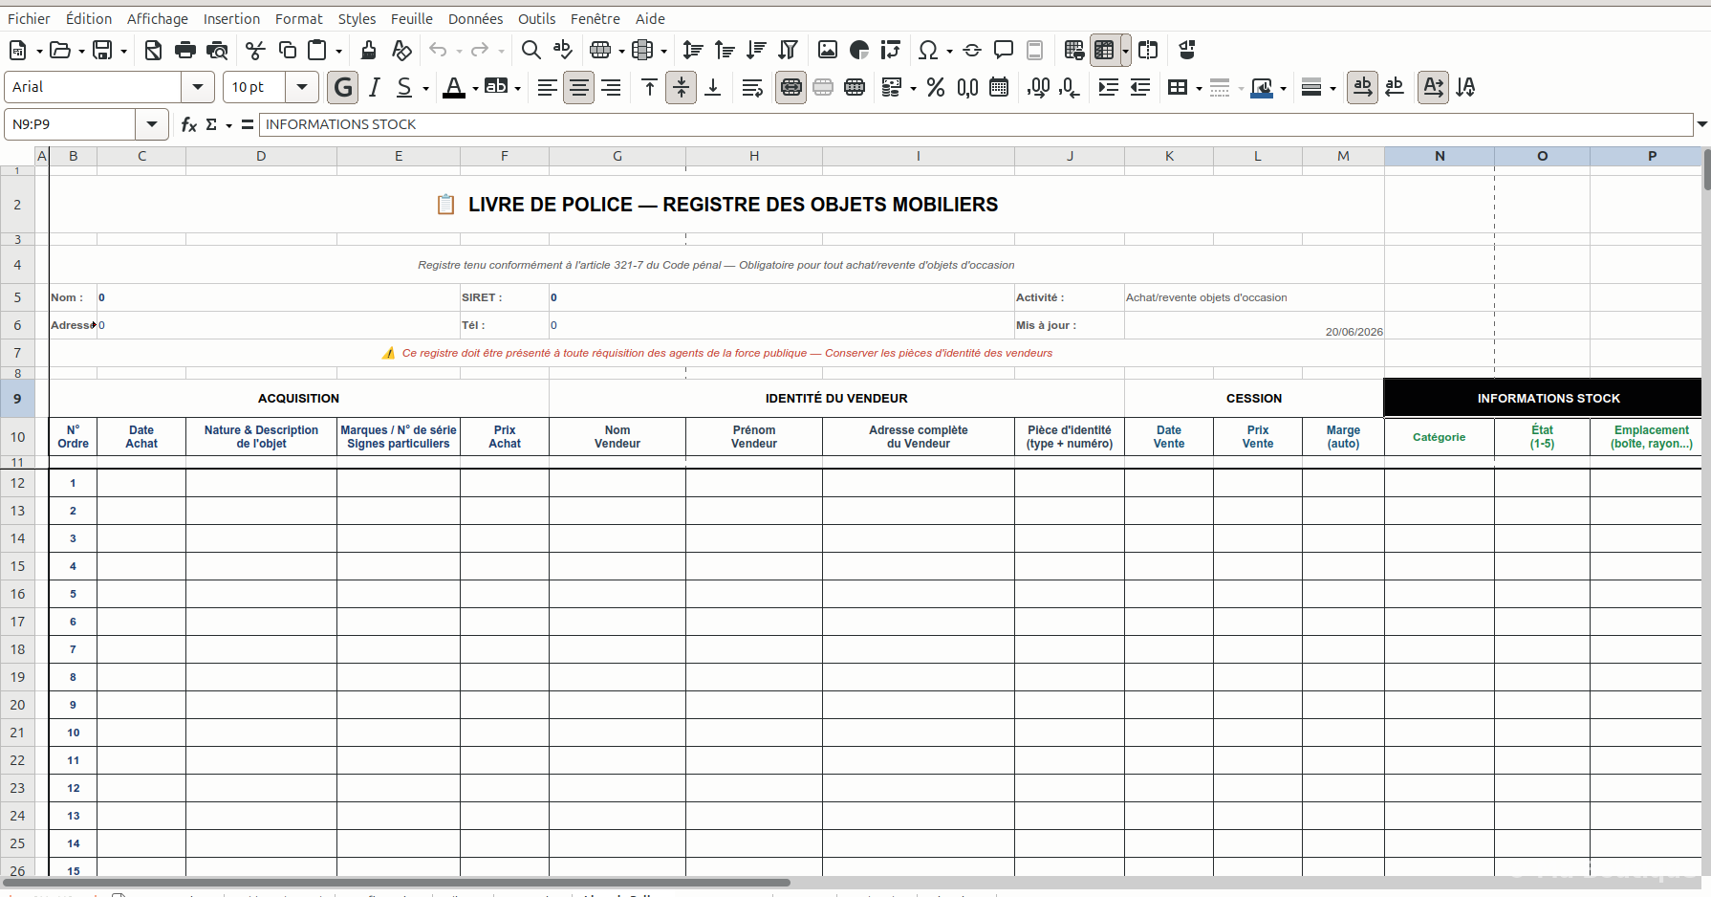
Task: Insert pivot table icon
Action: [x=891, y=50]
